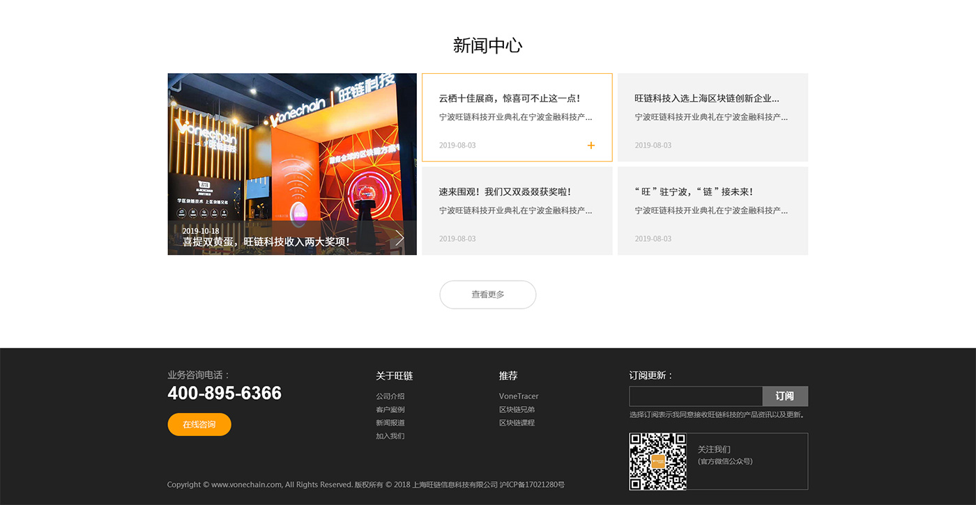Image resolution: width=976 pixels, height=505 pixels.
Task: Open the 客户案例 footer link
Action: click(390, 410)
